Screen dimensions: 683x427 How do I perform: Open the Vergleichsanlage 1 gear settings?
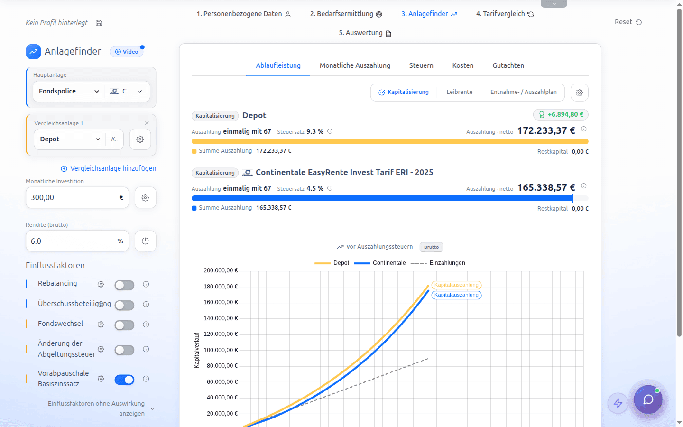click(140, 139)
